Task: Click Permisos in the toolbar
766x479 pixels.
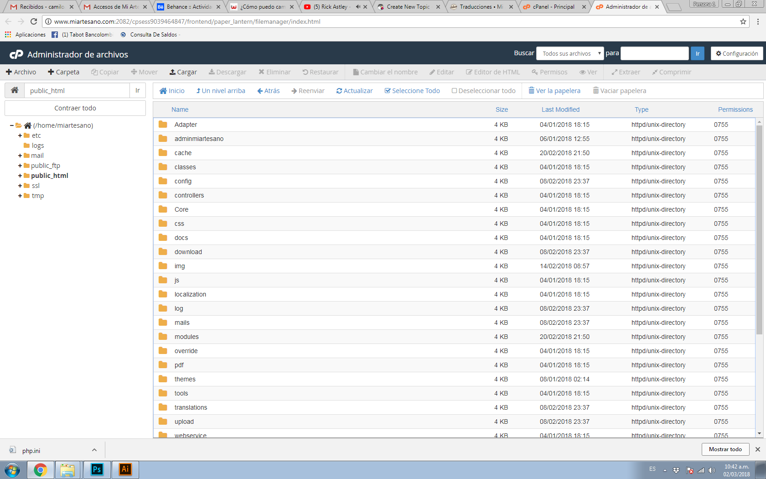Action: tap(549, 72)
